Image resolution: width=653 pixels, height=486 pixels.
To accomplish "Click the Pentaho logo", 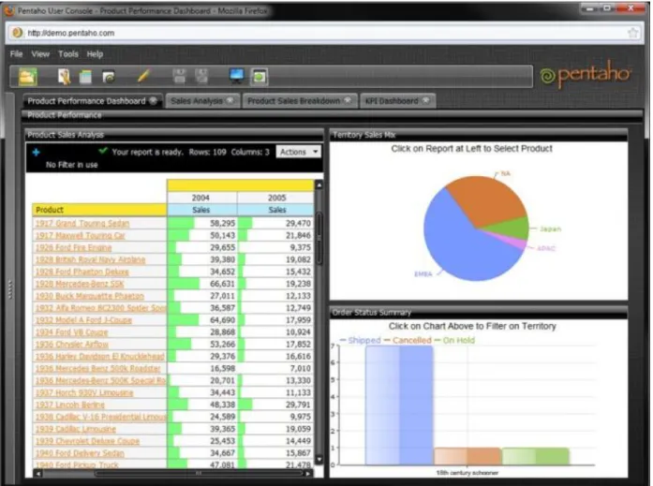I will click(x=586, y=75).
